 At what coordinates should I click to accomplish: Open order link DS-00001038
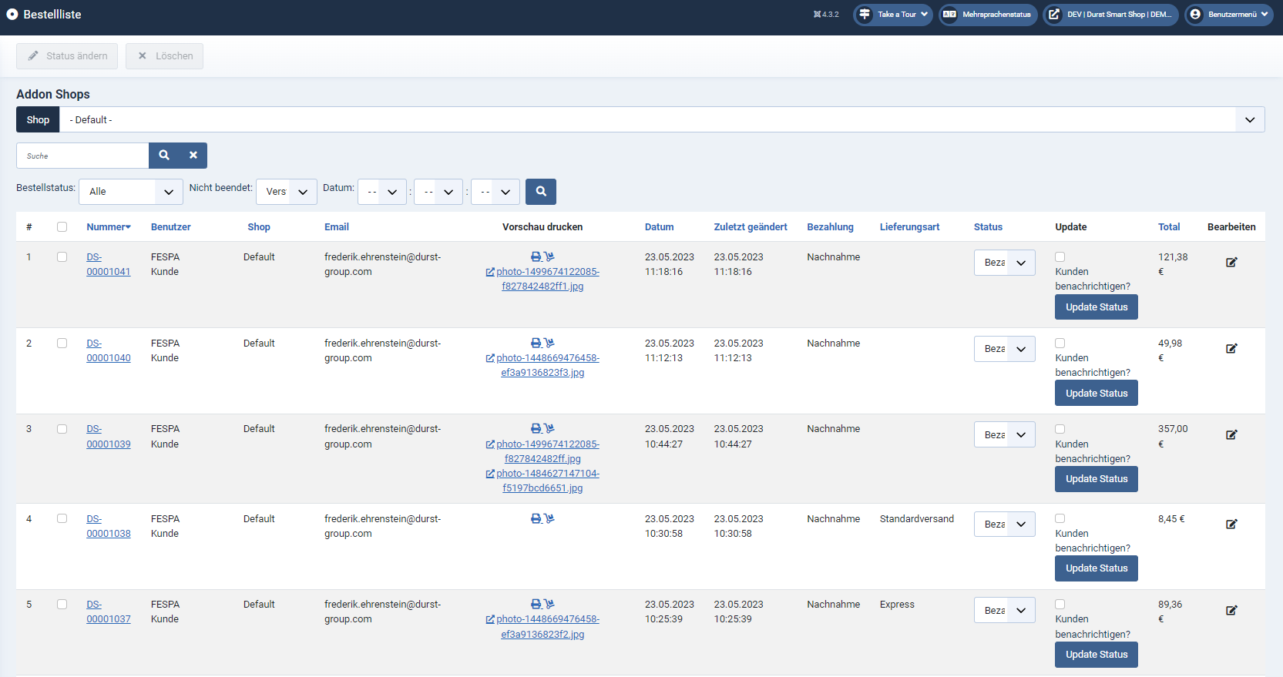point(109,526)
